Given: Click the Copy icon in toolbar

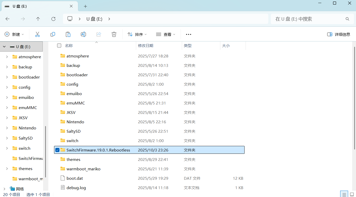Looking at the screenshot, I should 53,34.
